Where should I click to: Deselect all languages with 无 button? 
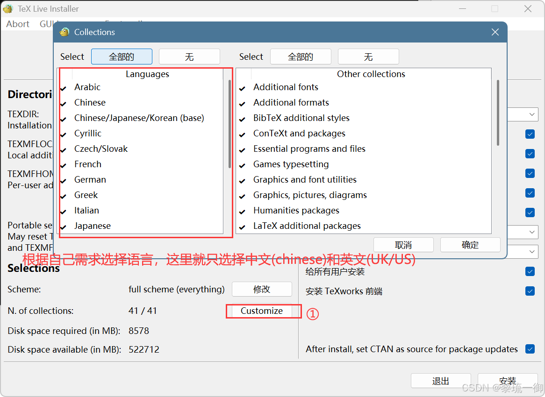[189, 57]
